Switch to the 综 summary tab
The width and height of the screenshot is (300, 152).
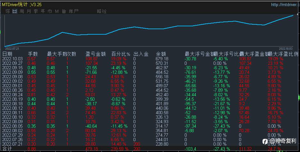(x=8, y=11)
